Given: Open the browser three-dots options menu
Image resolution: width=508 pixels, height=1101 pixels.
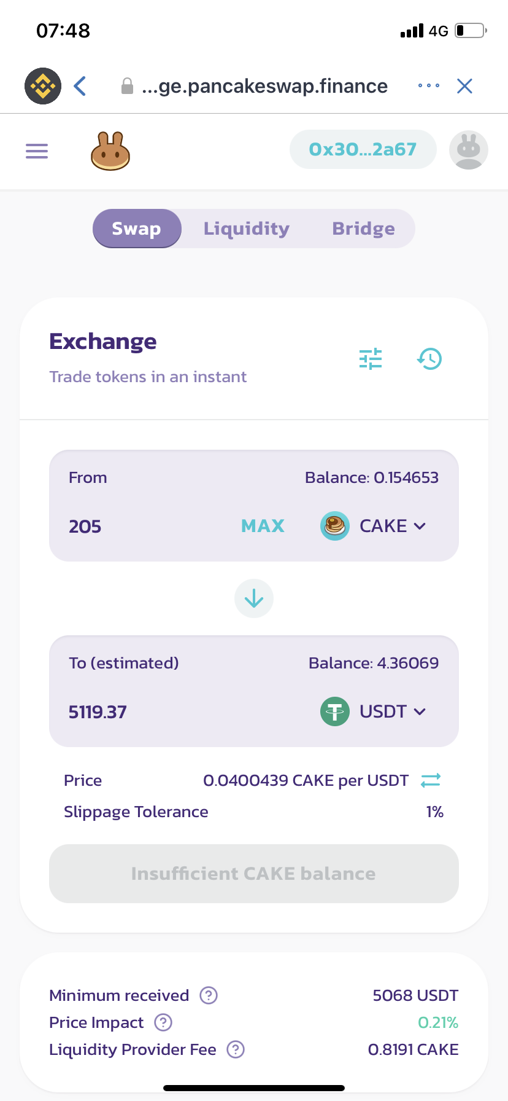Looking at the screenshot, I should (428, 86).
